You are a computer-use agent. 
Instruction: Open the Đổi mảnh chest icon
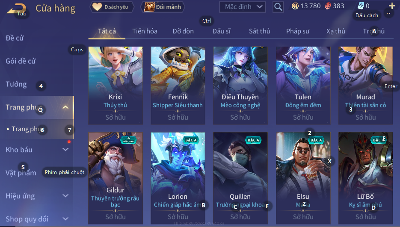coord(149,7)
